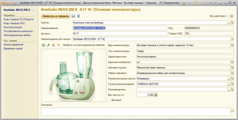
Task: Open help via the question mark icon
Action: click(231, 16)
